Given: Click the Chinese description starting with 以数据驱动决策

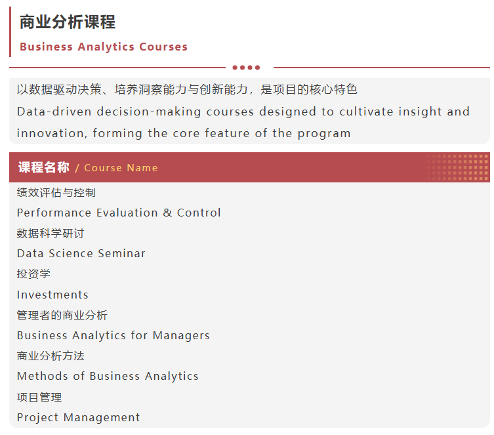Looking at the screenshot, I should 187,89.
